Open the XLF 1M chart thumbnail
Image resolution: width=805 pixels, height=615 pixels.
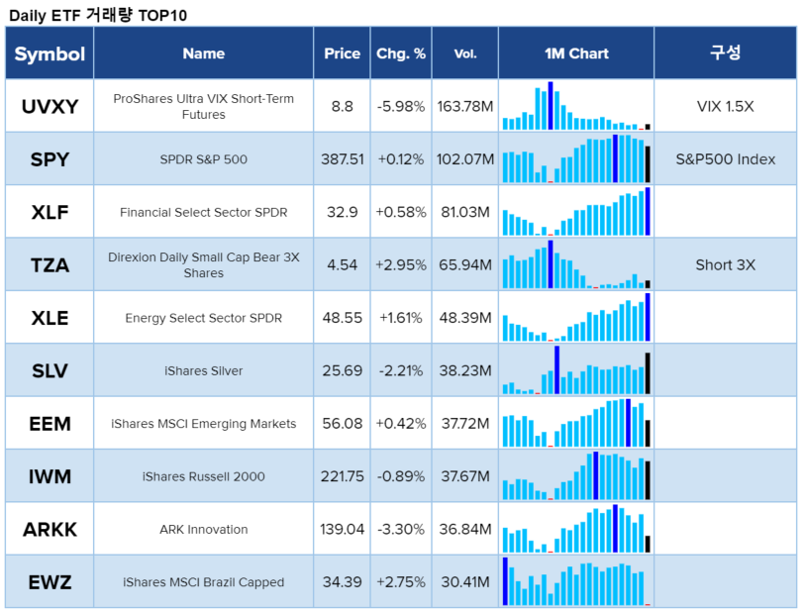(x=576, y=212)
